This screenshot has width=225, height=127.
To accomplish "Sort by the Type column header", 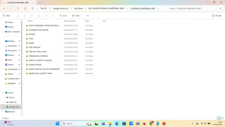I will pyautogui.click(x=87, y=21).
